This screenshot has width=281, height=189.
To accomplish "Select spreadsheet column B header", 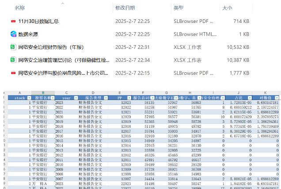I will [x=43, y=93].
